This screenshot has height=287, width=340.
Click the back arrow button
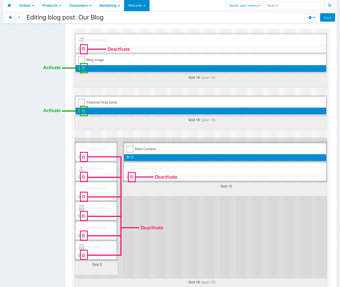click(x=10, y=17)
